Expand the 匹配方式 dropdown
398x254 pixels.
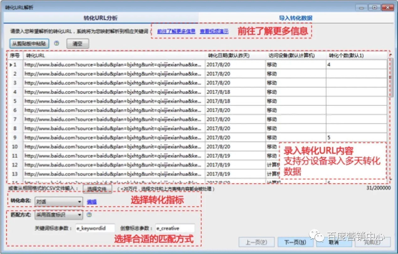79,215
